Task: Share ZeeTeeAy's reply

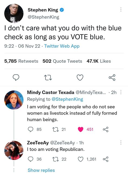Action: (106, 159)
